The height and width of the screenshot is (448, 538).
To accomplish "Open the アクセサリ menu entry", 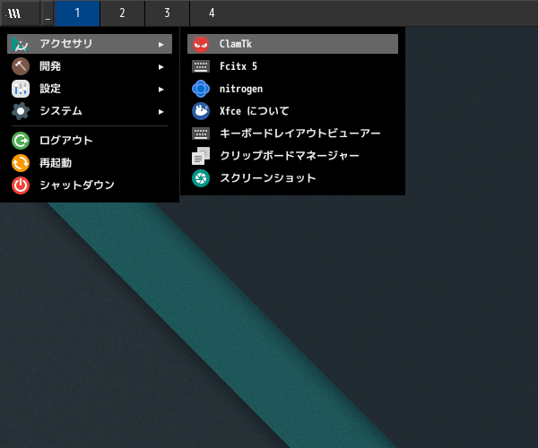I will coord(90,44).
